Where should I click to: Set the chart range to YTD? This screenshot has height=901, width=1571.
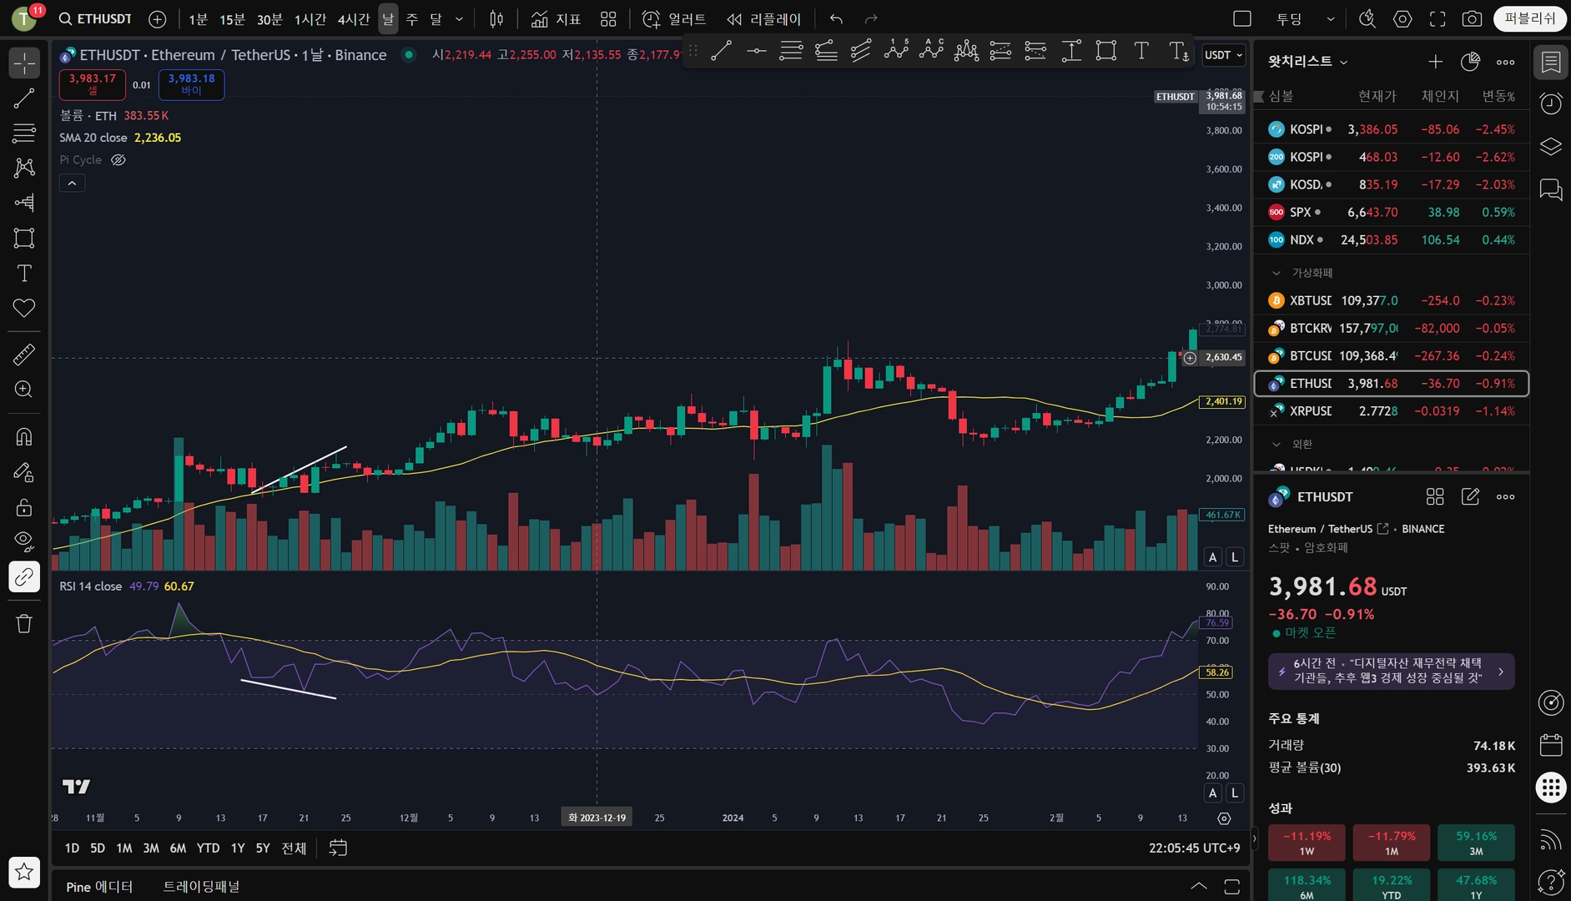208,848
